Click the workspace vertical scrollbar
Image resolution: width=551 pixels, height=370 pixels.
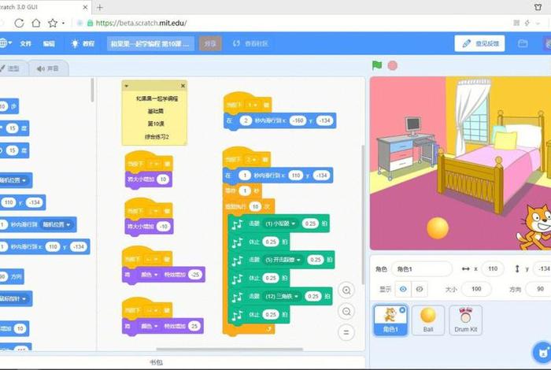[363, 214]
